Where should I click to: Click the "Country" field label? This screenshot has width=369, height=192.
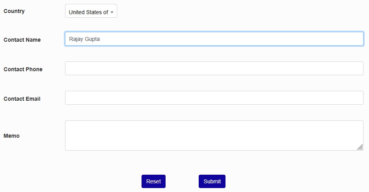tap(14, 11)
